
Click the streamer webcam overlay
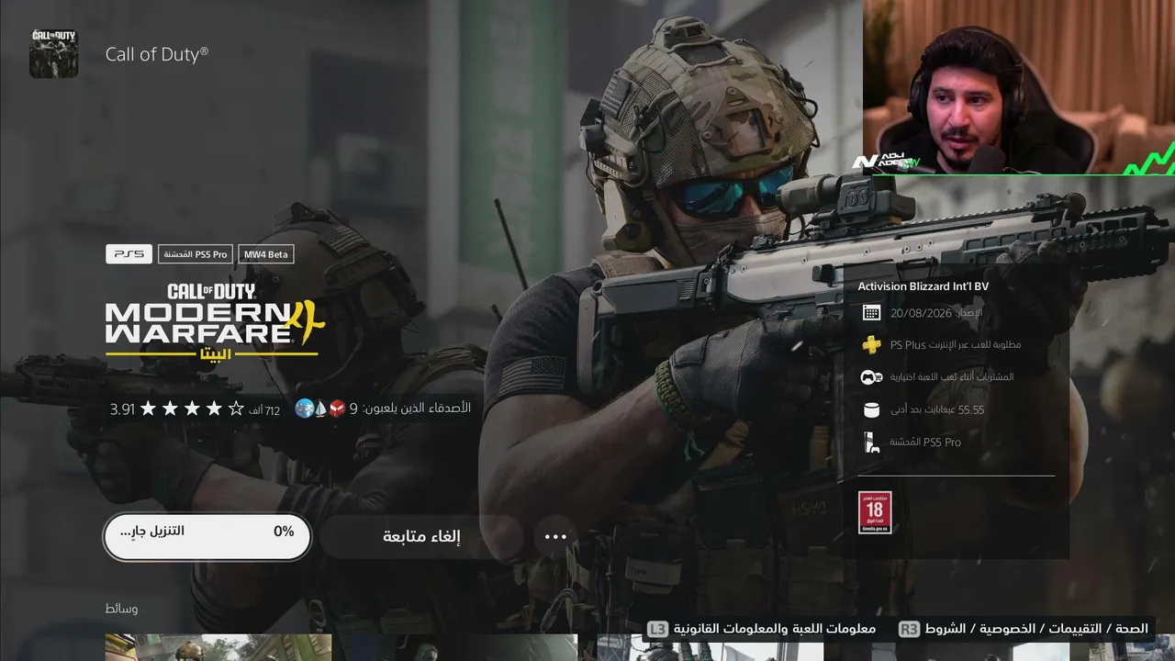click(x=1019, y=87)
